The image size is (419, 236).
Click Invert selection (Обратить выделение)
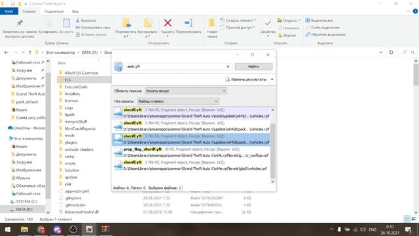325,35
